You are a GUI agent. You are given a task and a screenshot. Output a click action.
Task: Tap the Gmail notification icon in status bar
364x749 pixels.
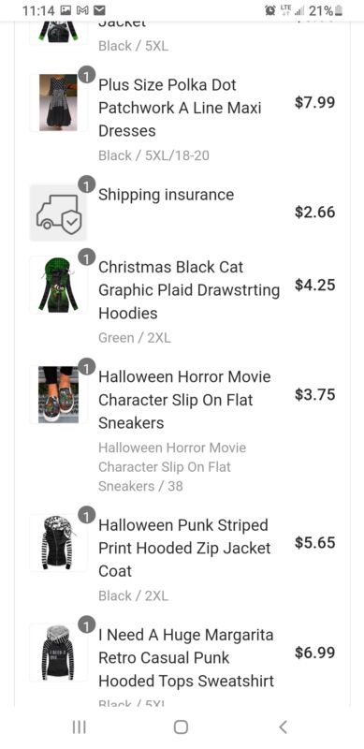tap(84, 10)
